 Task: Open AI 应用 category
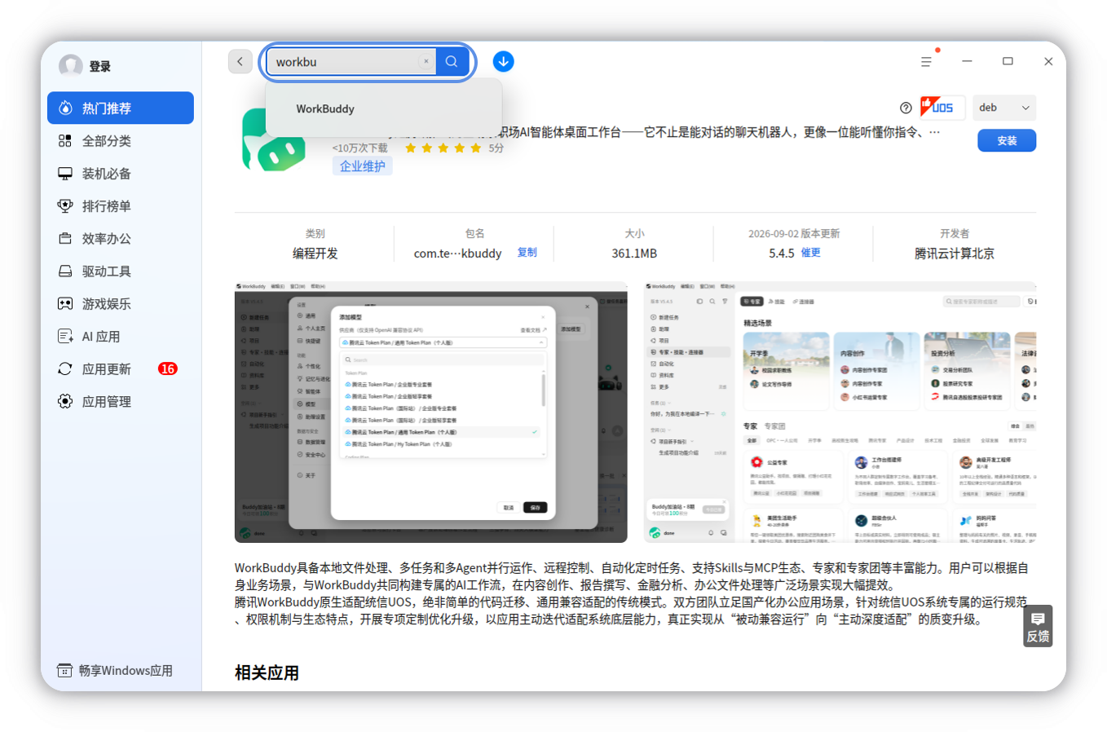[x=121, y=337]
